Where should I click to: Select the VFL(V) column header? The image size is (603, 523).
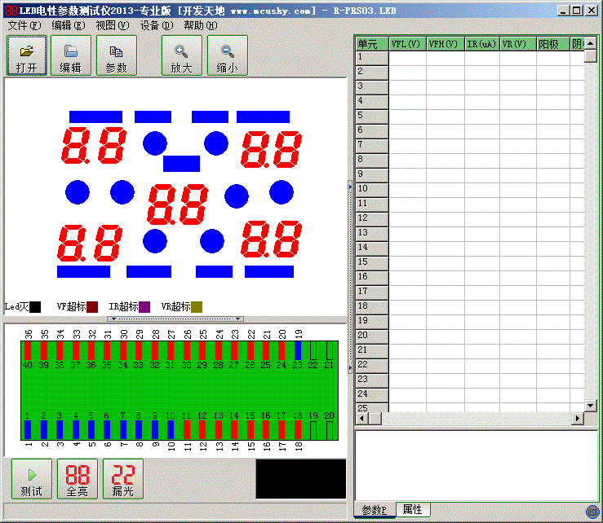(x=406, y=44)
